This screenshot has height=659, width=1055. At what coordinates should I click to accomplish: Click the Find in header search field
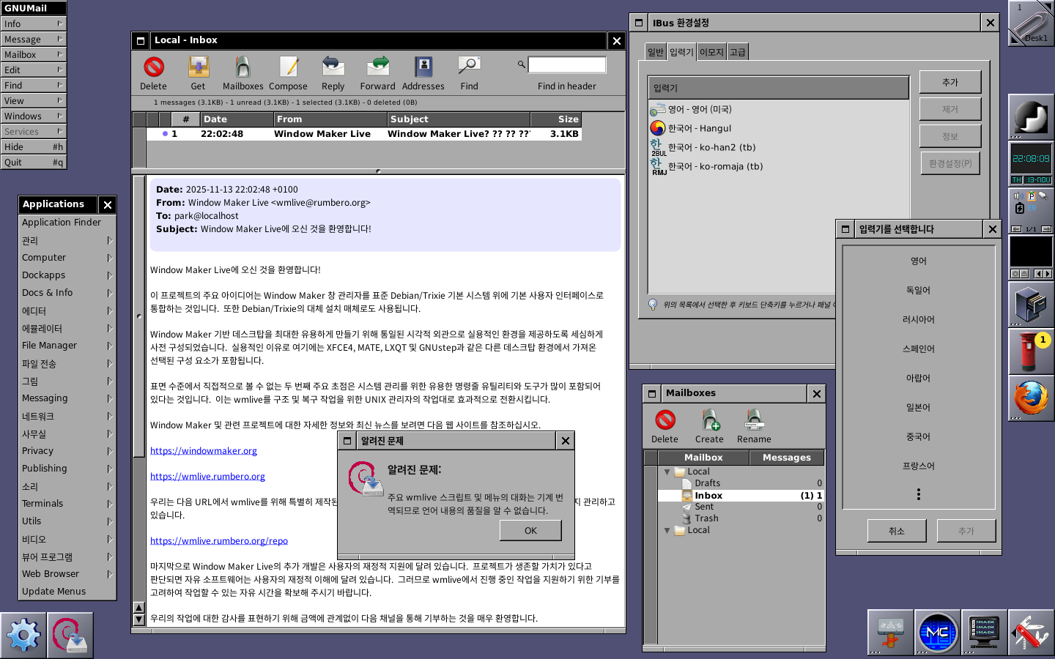coord(567,65)
